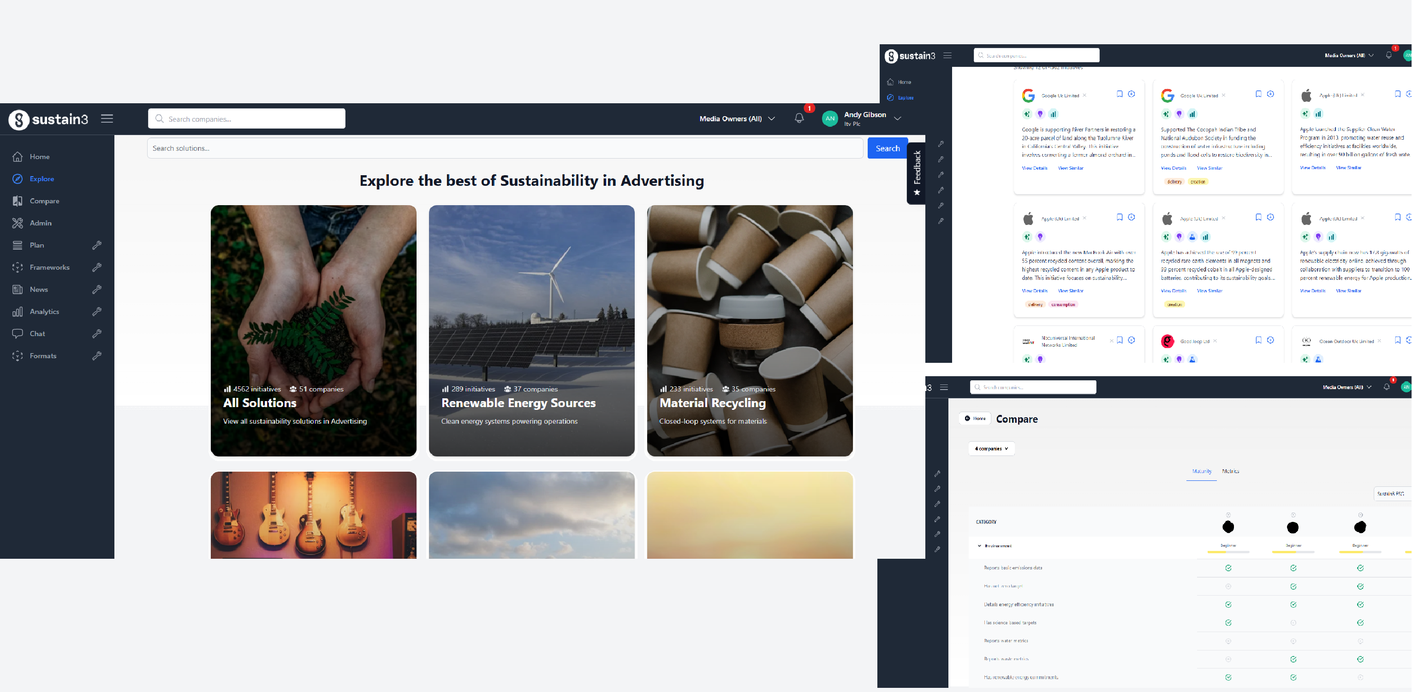
Task: Click the delivery tag on Google Cocopah card
Action: click(1174, 181)
